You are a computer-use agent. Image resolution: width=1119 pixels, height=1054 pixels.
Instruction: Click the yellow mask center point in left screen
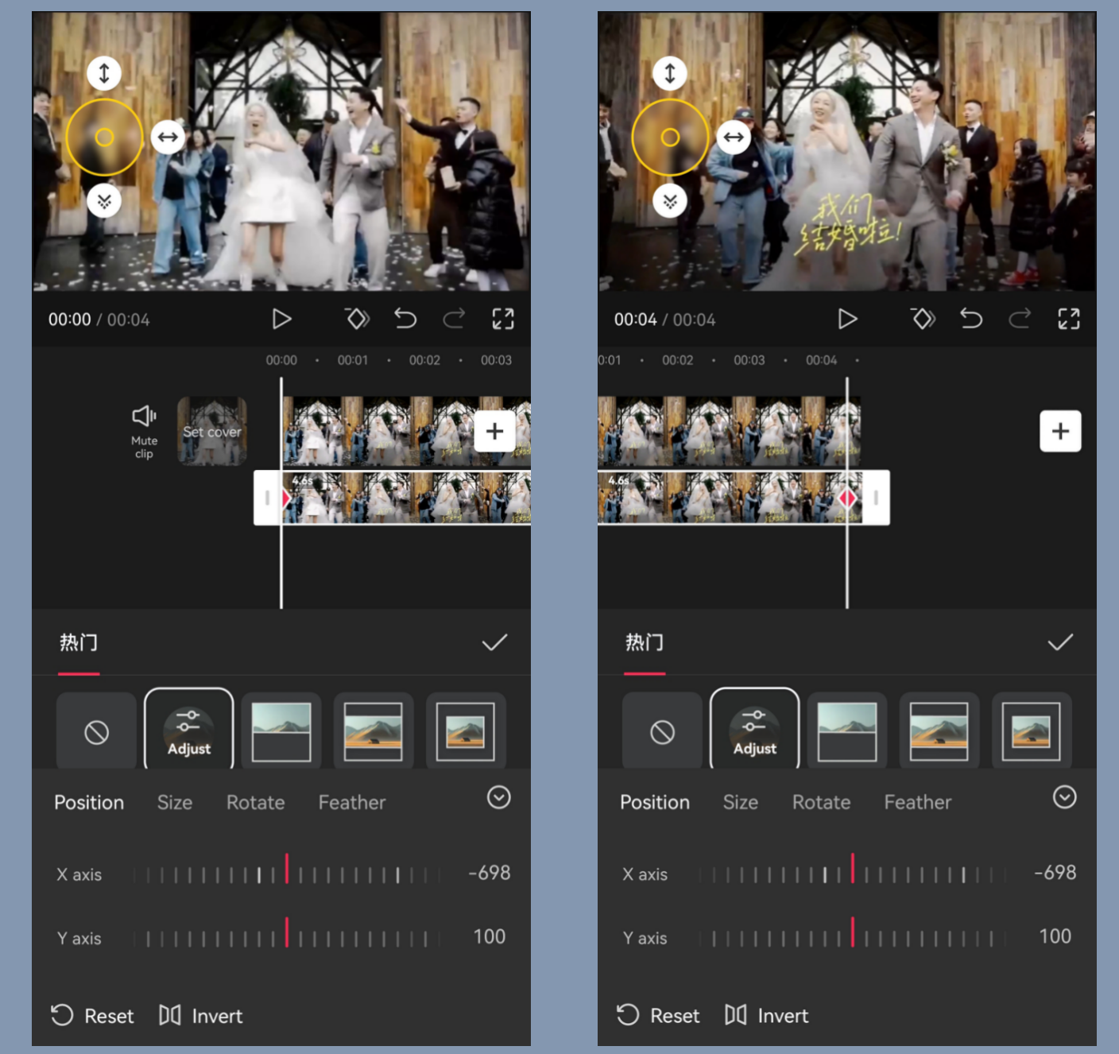pyautogui.click(x=104, y=138)
